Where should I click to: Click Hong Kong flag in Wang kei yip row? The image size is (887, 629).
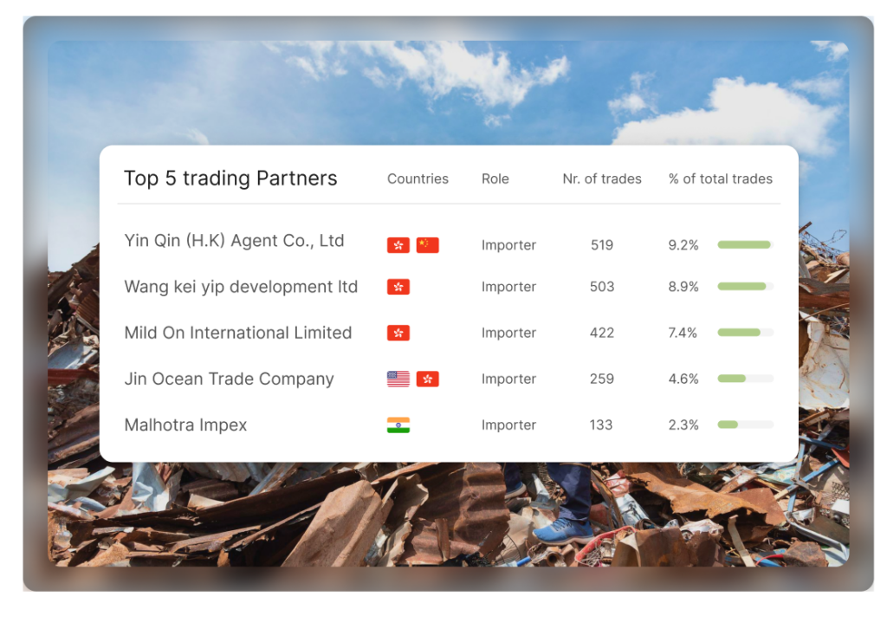[x=398, y=287]
